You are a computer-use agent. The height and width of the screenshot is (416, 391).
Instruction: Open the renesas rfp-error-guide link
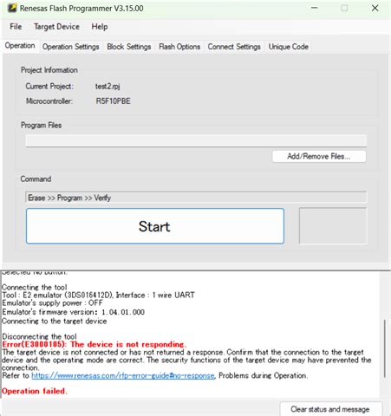click(x=123, y=375)
